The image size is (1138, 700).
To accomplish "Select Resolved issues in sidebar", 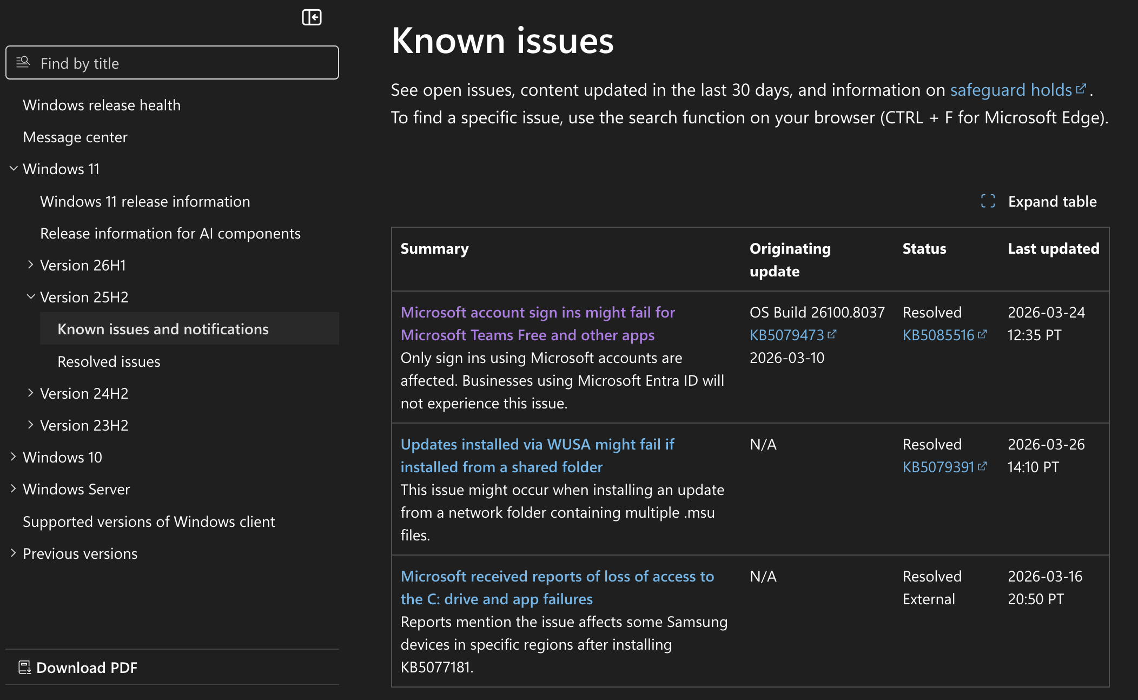I will (x=109, y=361).
